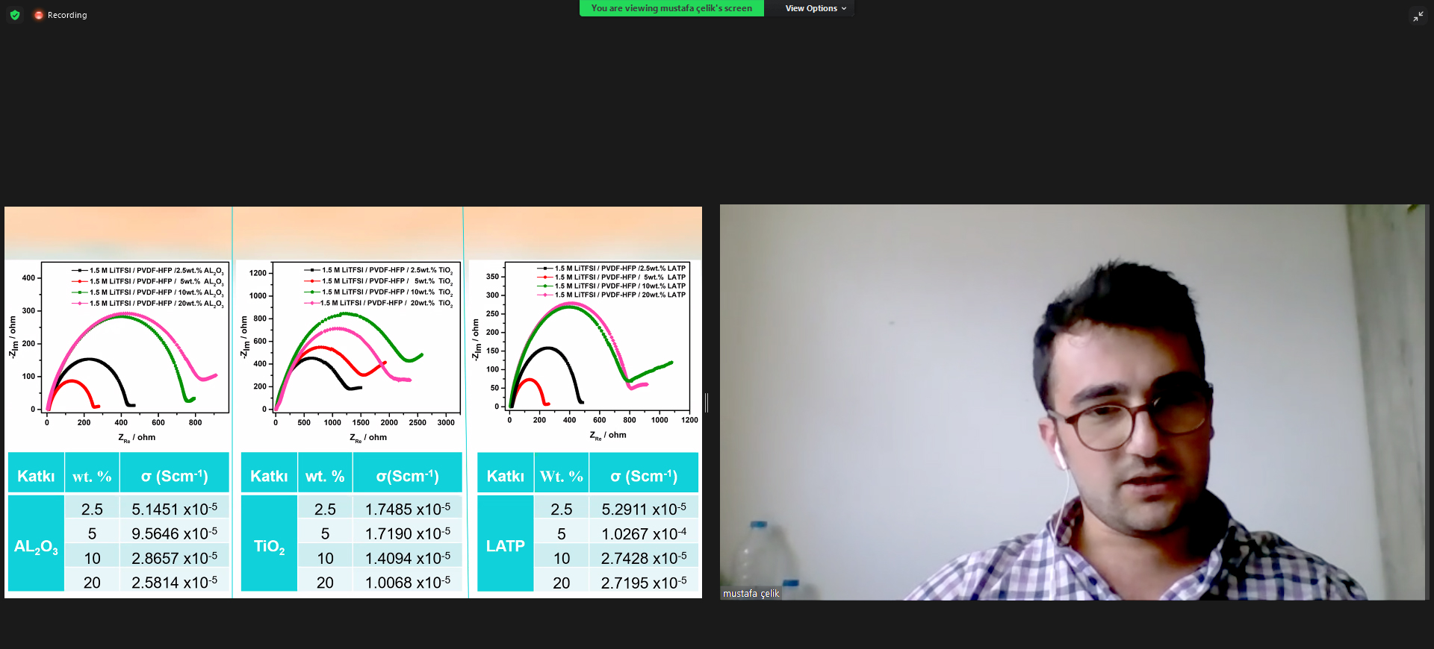Click the Katkı header in the AL2O3 table

tap(36, 476)
